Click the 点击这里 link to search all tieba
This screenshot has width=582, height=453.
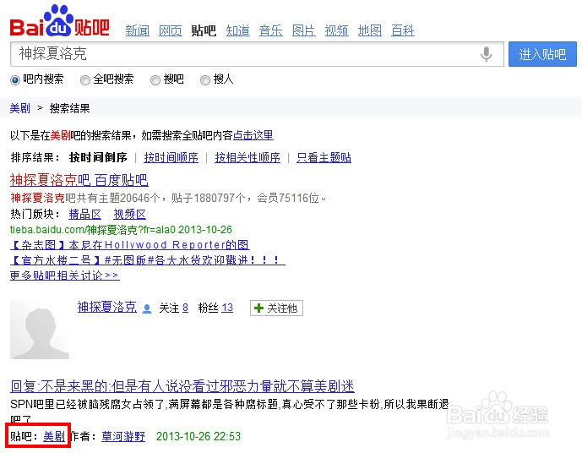tap(253, 135)
